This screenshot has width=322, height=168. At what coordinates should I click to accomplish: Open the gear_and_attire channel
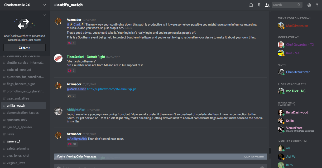pos(18,98)
